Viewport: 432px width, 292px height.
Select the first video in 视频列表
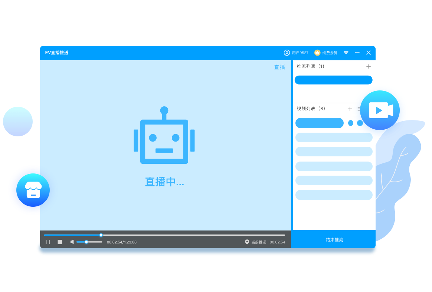coord(319,123)
